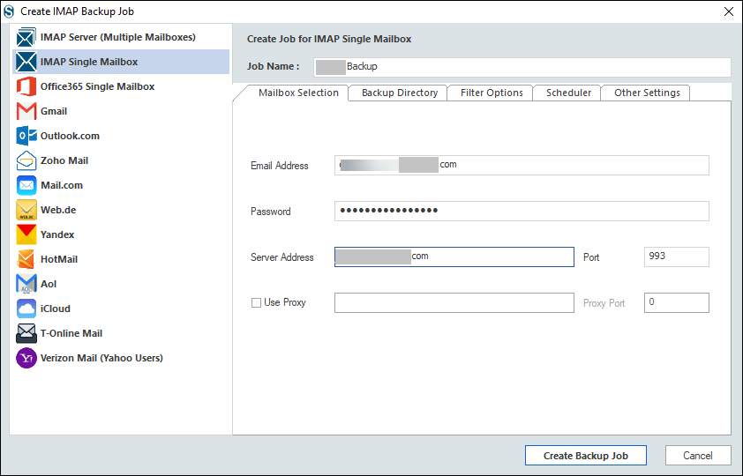Select the Aol label

pos(49,284)
